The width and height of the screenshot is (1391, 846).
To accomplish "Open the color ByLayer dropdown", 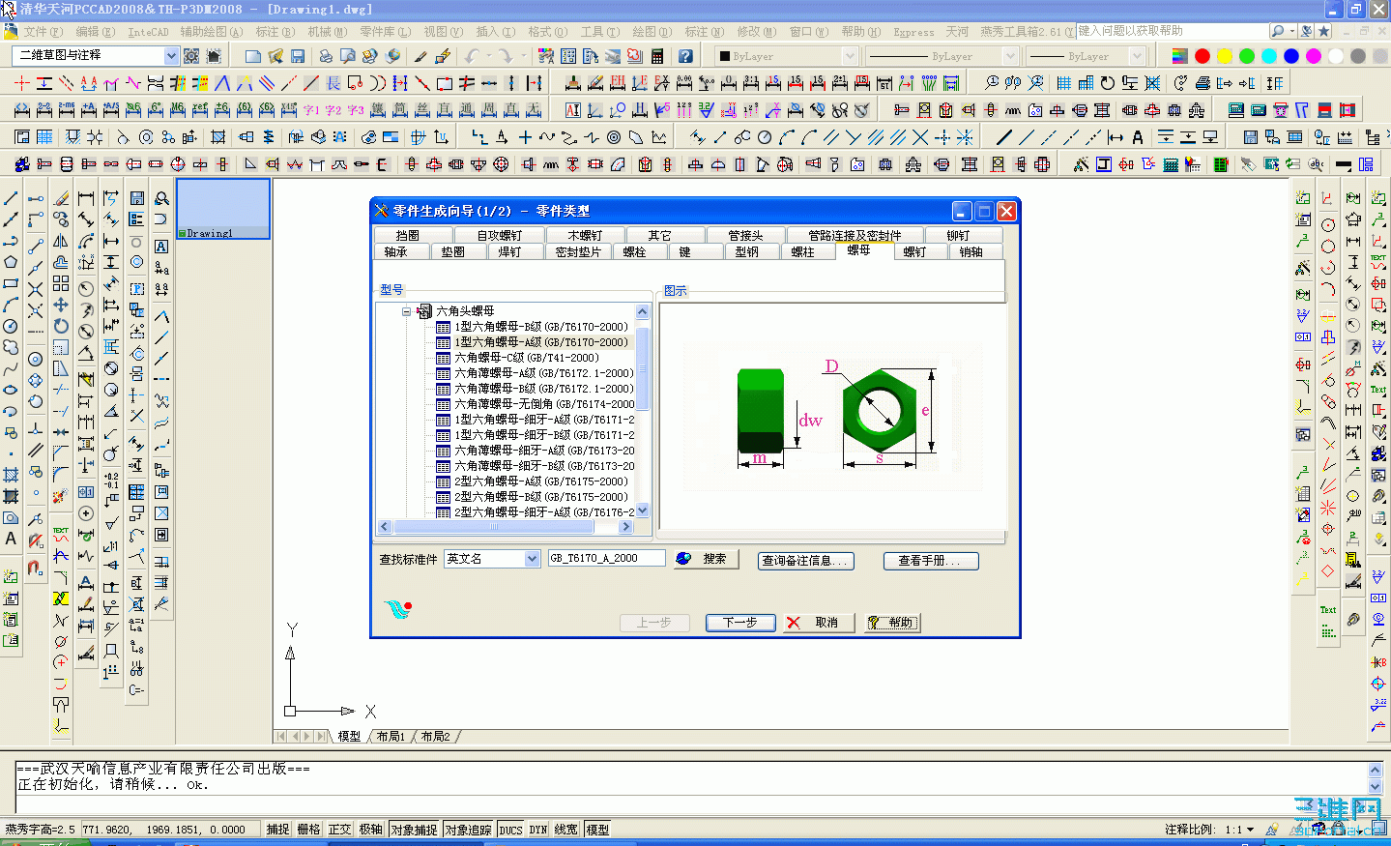I will (x=850, y=56).
